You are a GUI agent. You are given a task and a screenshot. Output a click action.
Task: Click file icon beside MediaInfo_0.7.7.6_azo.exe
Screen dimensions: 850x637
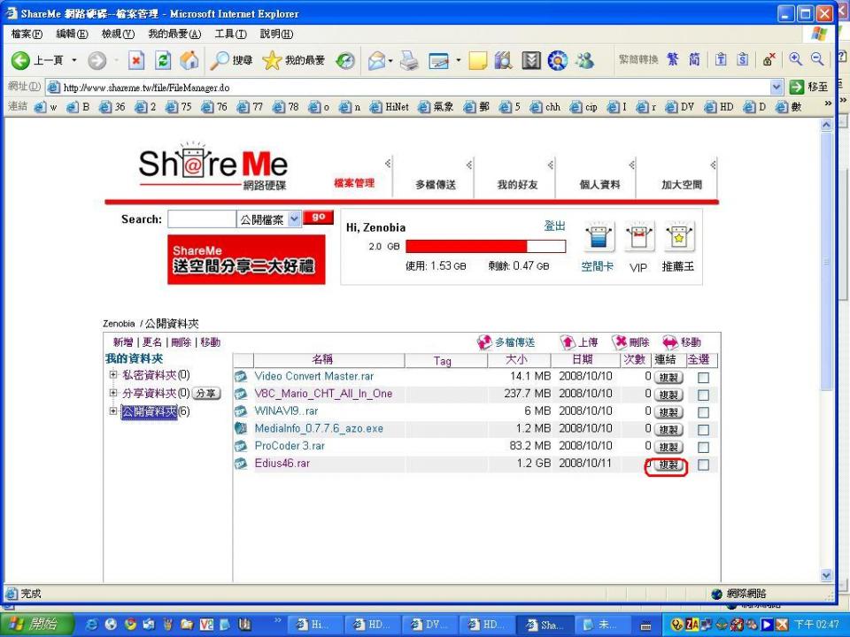coord(241,428)
